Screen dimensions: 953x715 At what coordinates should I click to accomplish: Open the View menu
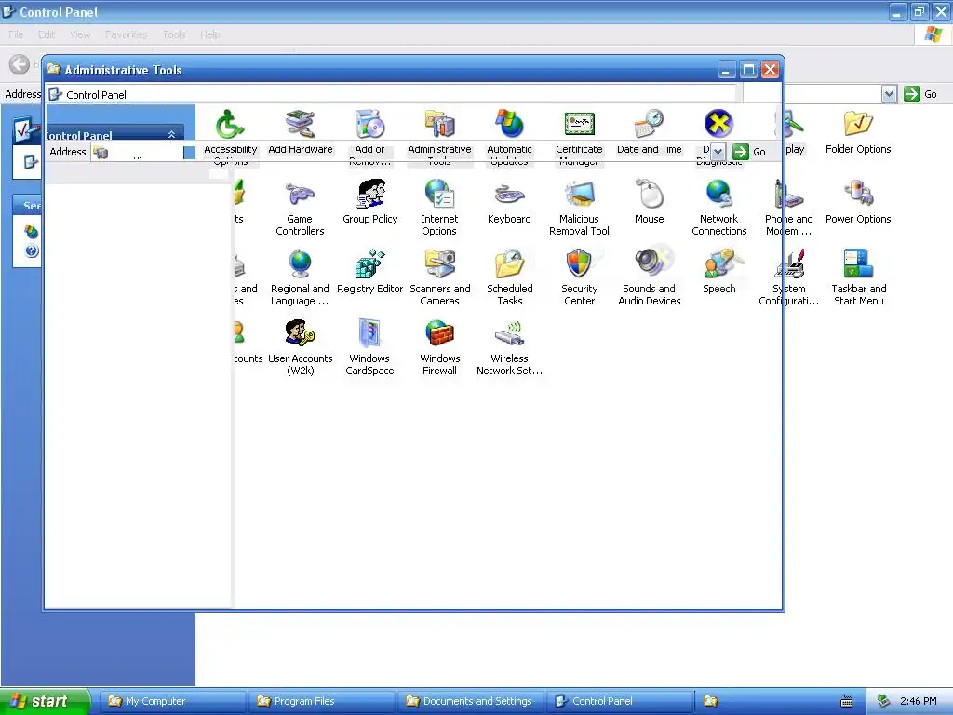pyautogui.click(x=80, y=34)
